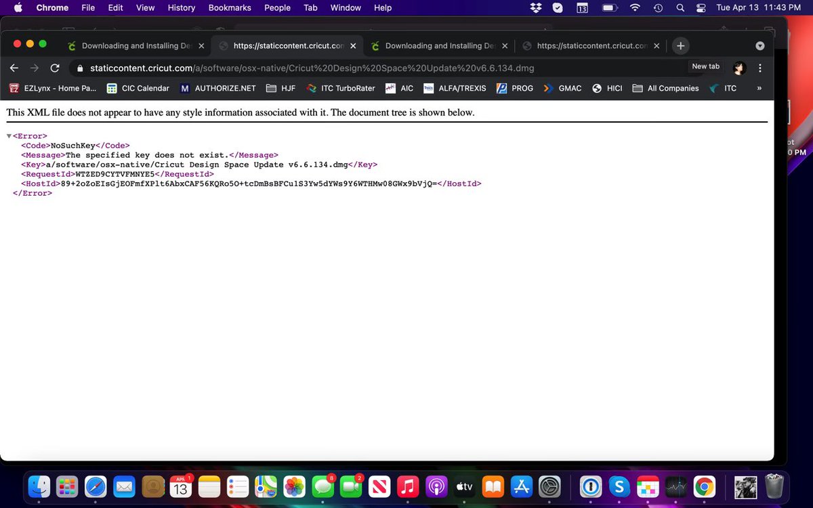Select the active staticcontent.cricut tab
Screen dimensions: 813x508
tap(287, 46)
